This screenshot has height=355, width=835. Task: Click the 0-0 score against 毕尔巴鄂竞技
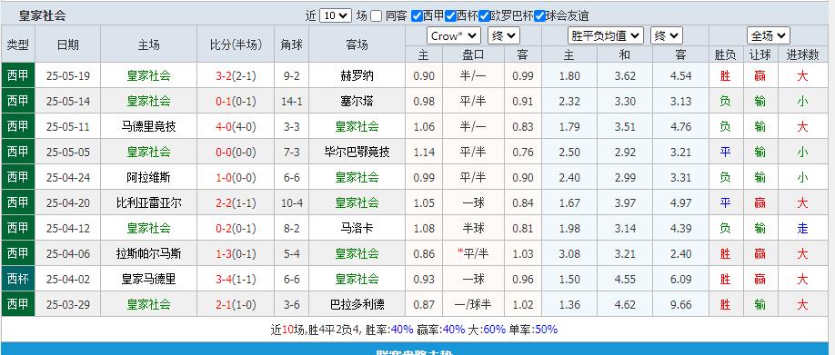click(224, 152)
